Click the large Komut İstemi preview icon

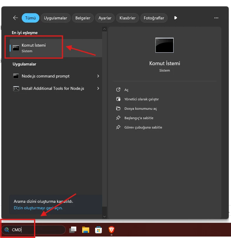tap(164, 45)
